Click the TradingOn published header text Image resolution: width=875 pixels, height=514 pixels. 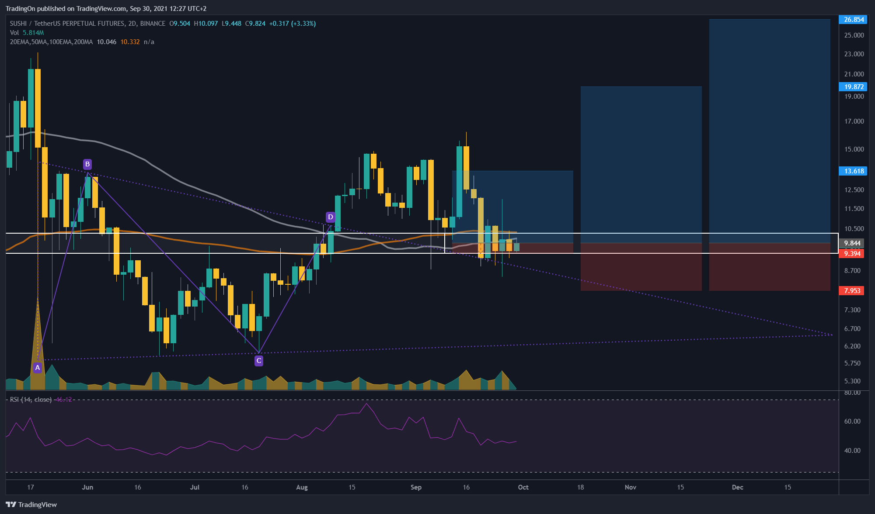106,8
